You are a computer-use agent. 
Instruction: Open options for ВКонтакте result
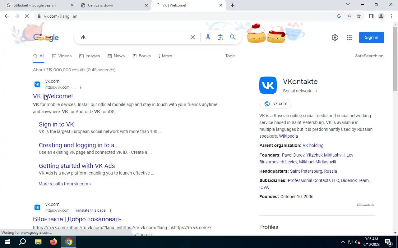[x=111, y=210]
